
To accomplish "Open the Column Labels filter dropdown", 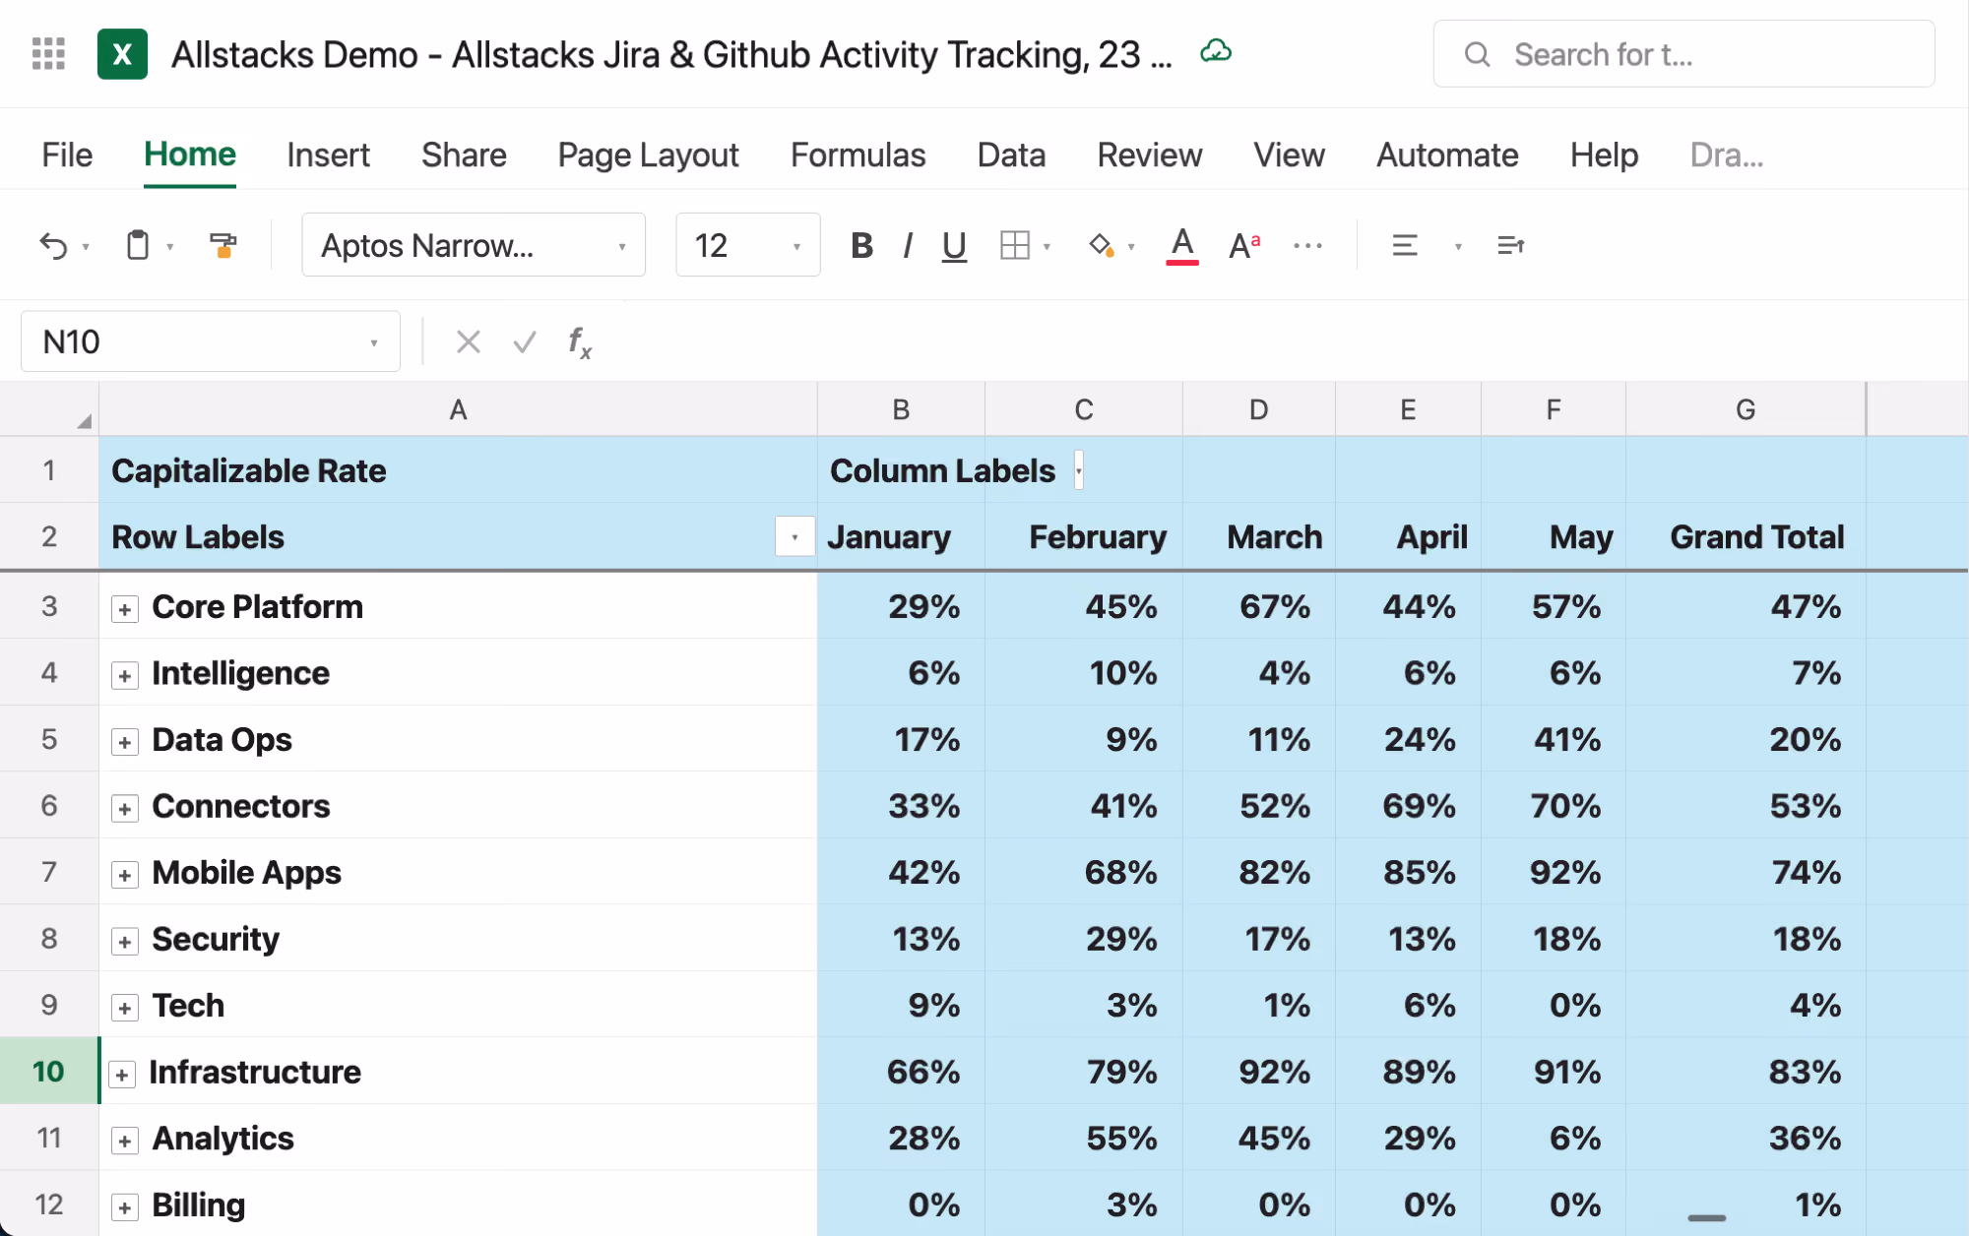I will pos(1078,470).
